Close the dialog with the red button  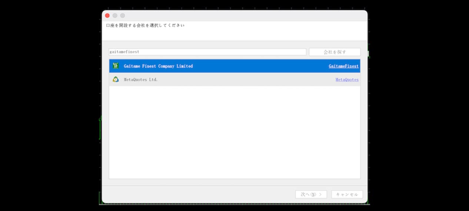[107, 15]
